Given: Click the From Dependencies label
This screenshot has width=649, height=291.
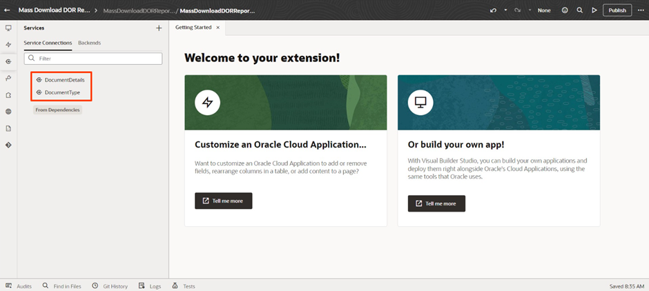Looking at the screenshot, I should tap(57, 110).
